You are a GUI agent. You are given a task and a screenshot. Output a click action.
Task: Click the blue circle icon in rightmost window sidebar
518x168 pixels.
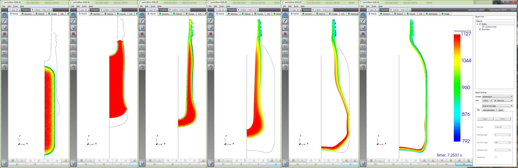[363, 15]
